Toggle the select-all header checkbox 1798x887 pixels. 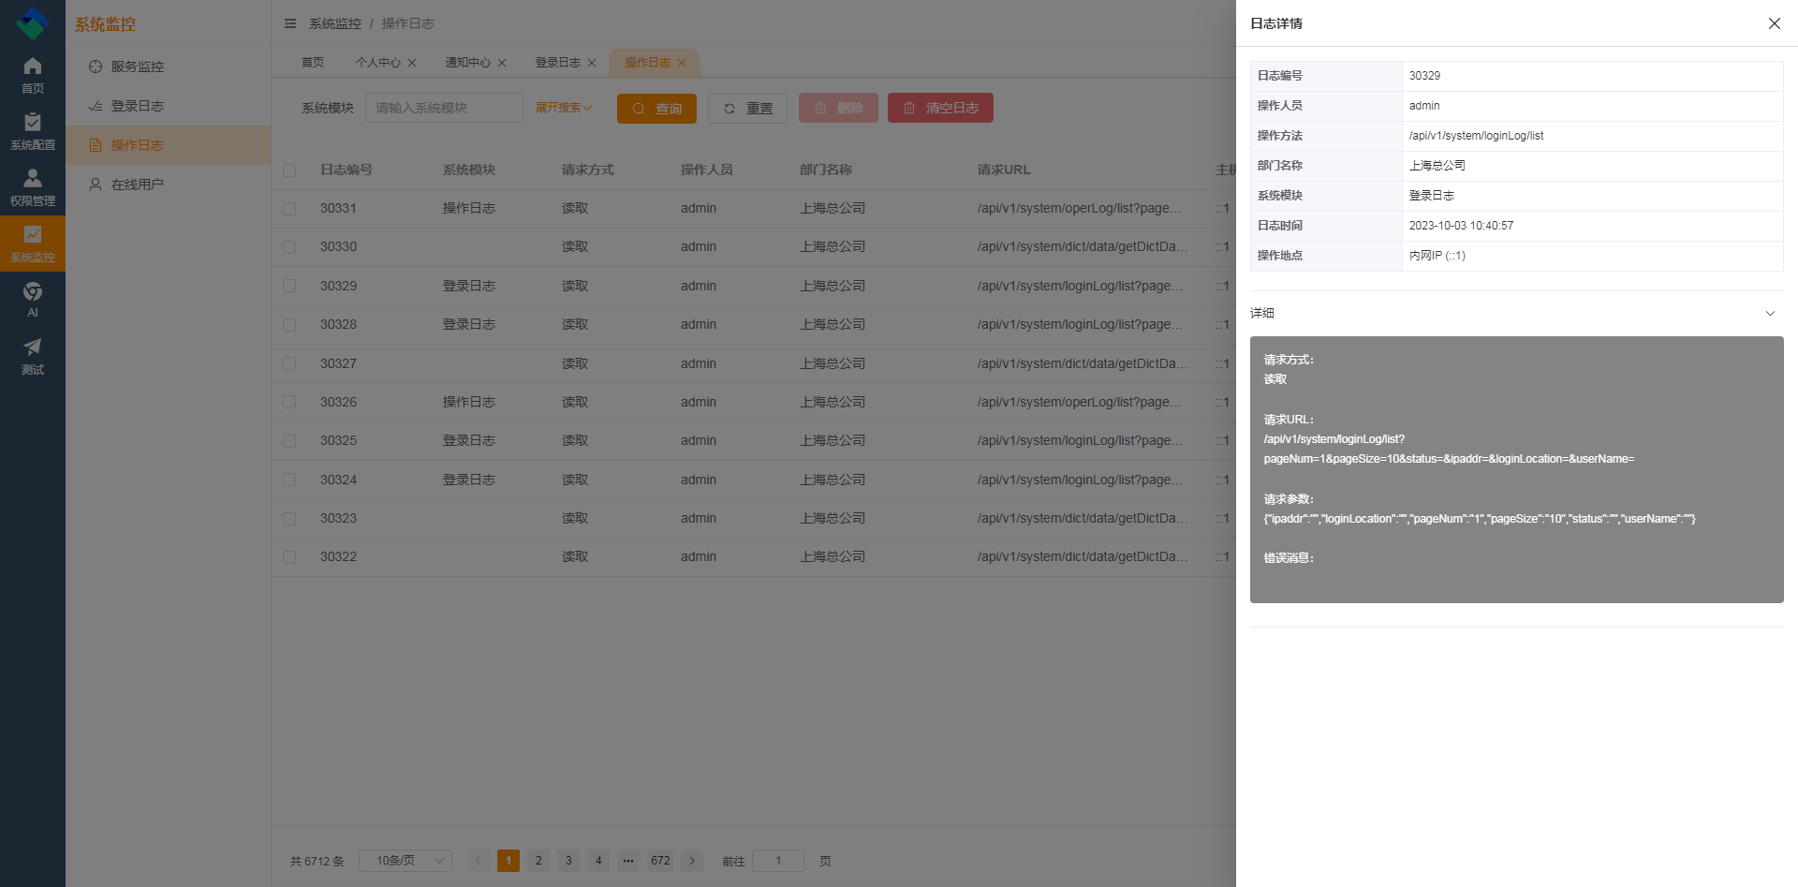pyautogui.click(x=289, y=170)
